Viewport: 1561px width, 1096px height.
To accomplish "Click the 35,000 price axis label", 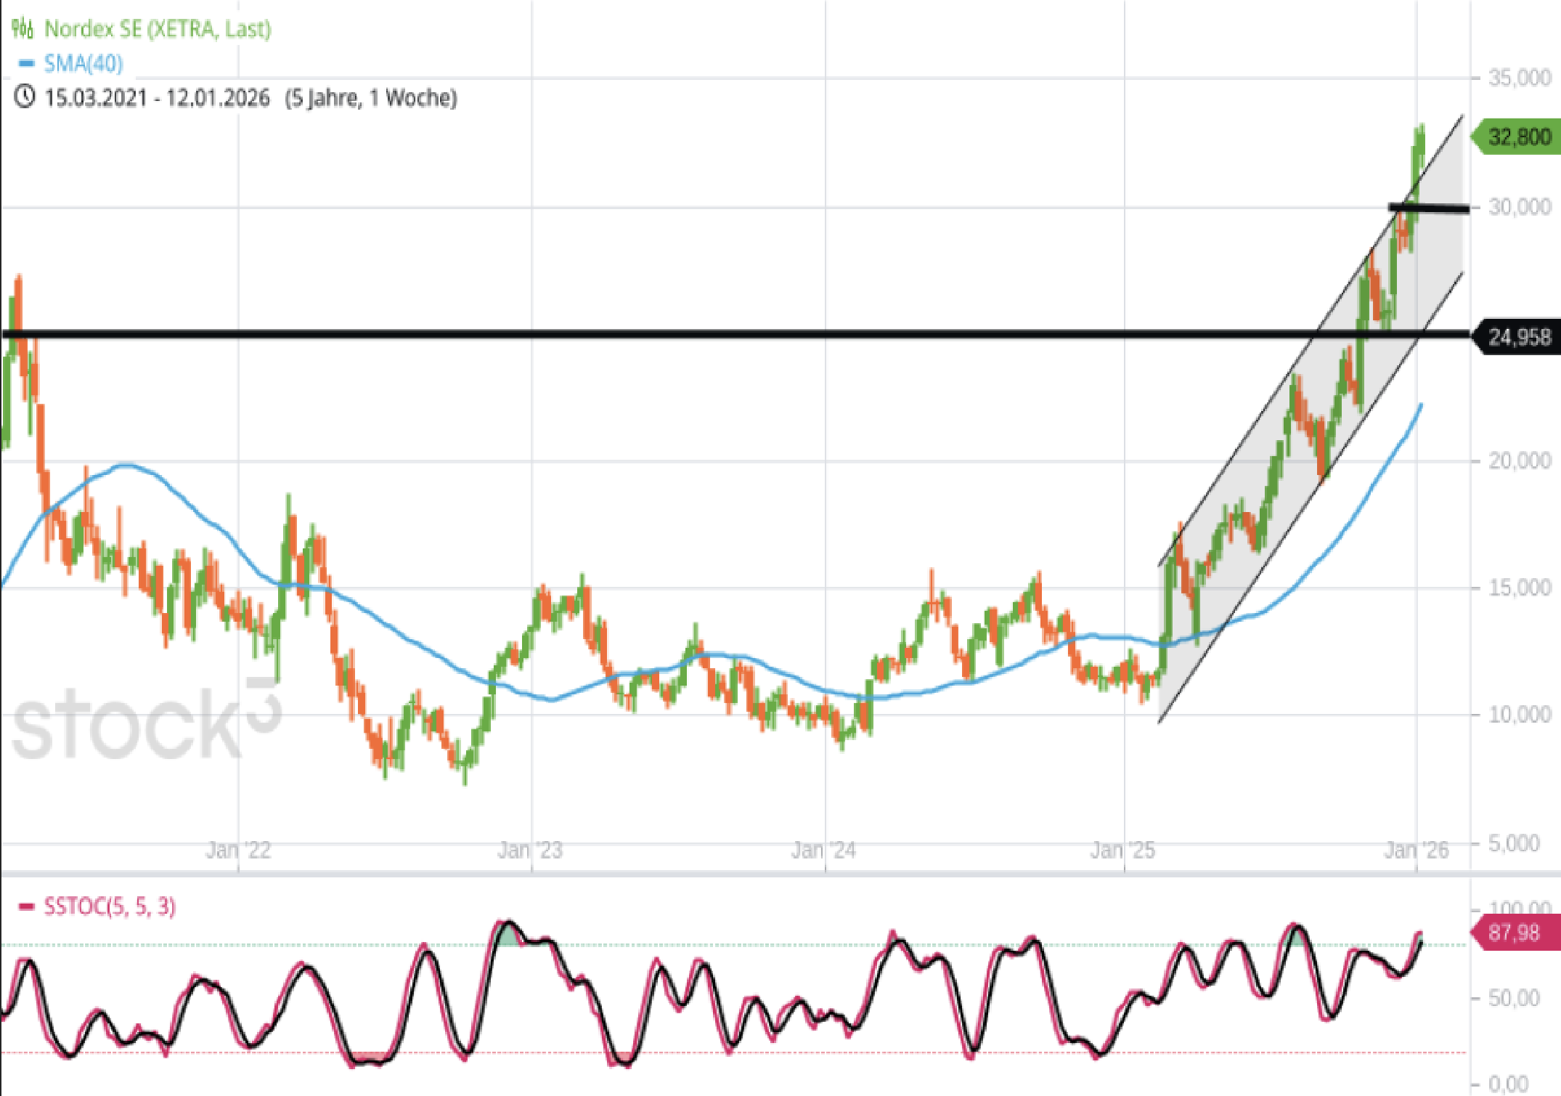I will (1519, 78).
